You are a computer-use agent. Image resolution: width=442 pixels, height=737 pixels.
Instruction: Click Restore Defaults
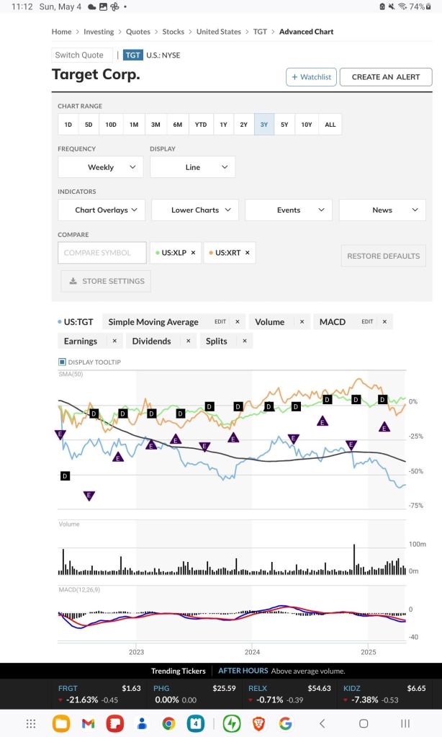tap(383, 256)
